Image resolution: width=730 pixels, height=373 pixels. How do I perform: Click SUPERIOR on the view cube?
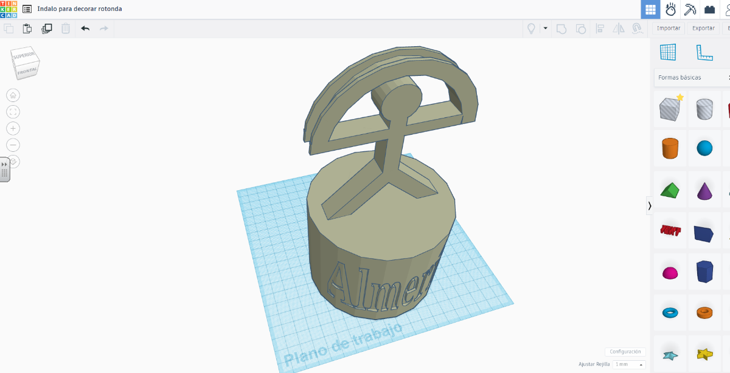coord(24,56)
